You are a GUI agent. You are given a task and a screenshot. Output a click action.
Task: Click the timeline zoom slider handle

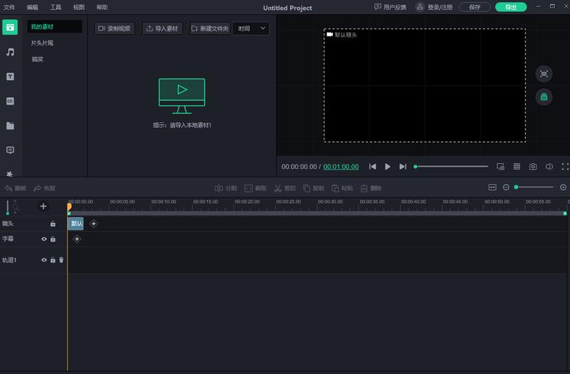point(516,187)
